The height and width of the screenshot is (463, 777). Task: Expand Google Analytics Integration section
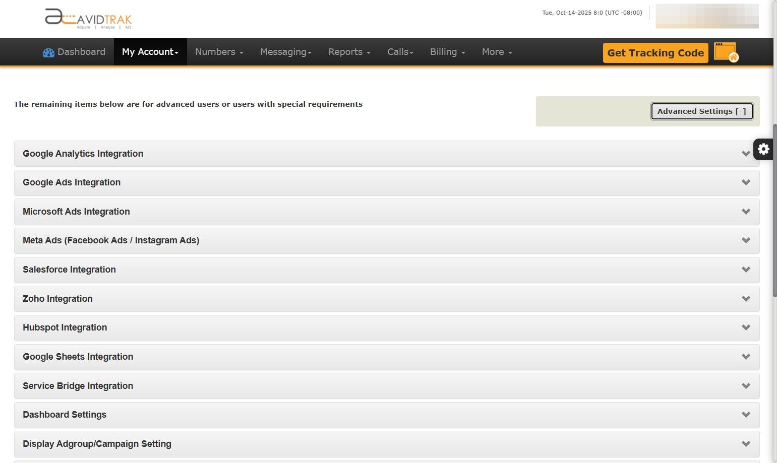(387, 154)
